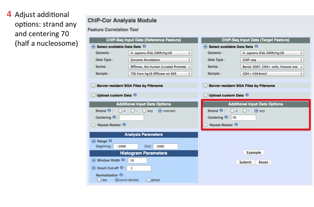Click the Reset button

263,162
